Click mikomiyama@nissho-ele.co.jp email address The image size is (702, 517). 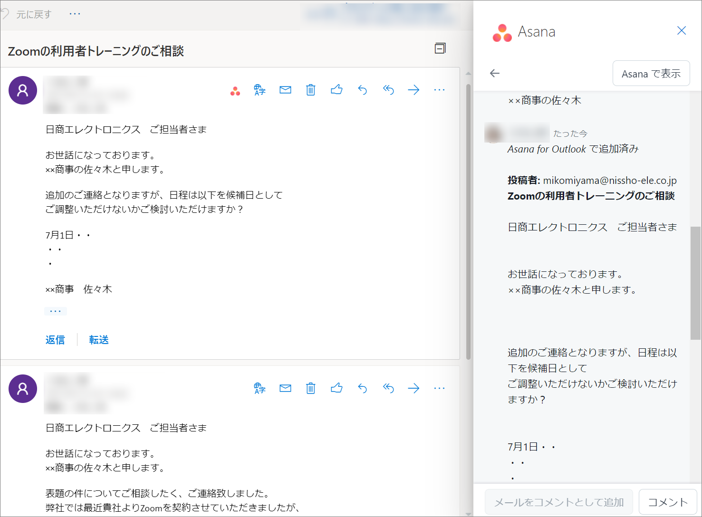tap(610, 180)
